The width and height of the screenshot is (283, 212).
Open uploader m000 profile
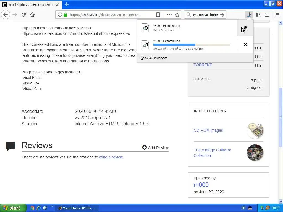[201, 185]
